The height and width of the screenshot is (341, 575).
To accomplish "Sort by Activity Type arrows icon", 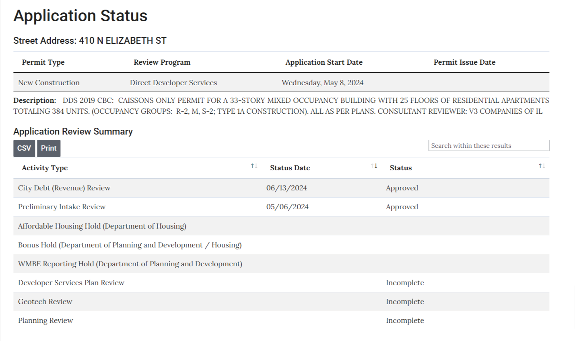I will tap(254, 166).
